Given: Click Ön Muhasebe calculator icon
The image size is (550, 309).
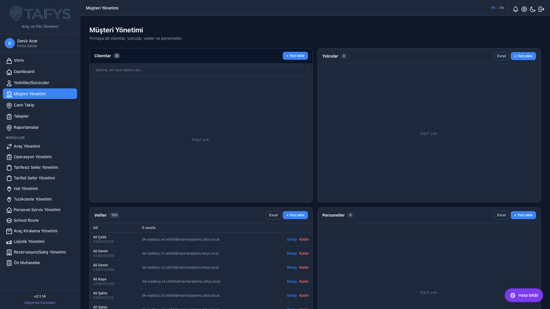Looking at the screenshot, I should [9, 263].
